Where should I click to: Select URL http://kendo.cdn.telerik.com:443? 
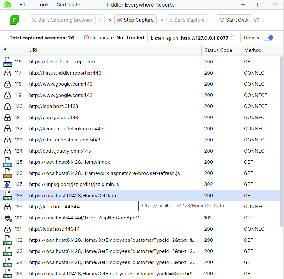click(x=66, y=129)
